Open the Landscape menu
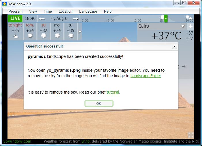The height and width of the screenshot is (146, 202). tap(88, 12)
